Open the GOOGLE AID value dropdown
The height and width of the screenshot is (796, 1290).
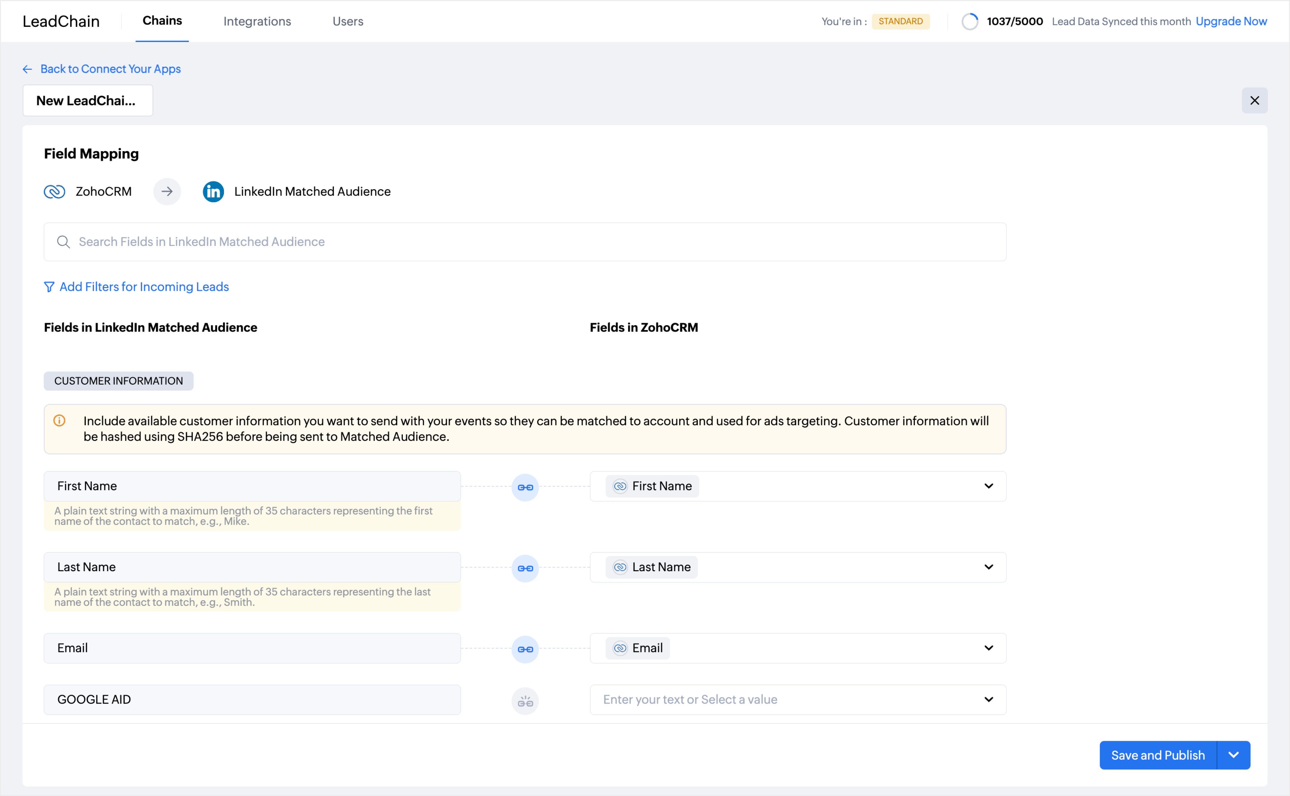[x=988, y=700]
